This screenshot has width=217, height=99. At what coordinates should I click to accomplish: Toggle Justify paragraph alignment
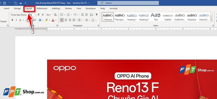click(x=74, y=20)
